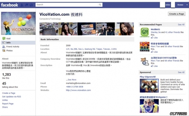Image resolution: width=189 pixels, height=116 pixels.
Task: Open the first photo strip thumbnail
Action: click(49, 29)
